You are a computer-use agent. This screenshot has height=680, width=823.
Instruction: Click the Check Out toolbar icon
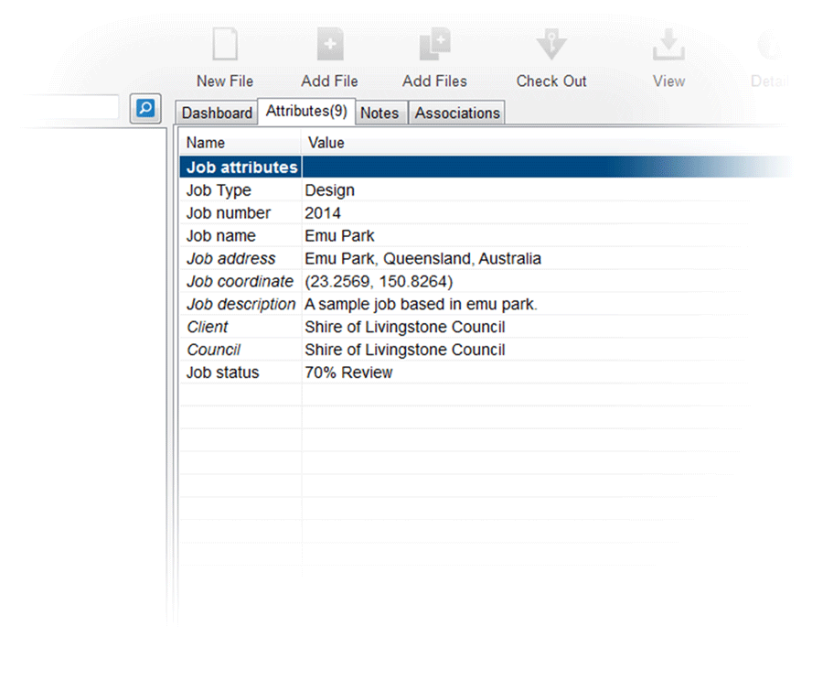point(551,46)
